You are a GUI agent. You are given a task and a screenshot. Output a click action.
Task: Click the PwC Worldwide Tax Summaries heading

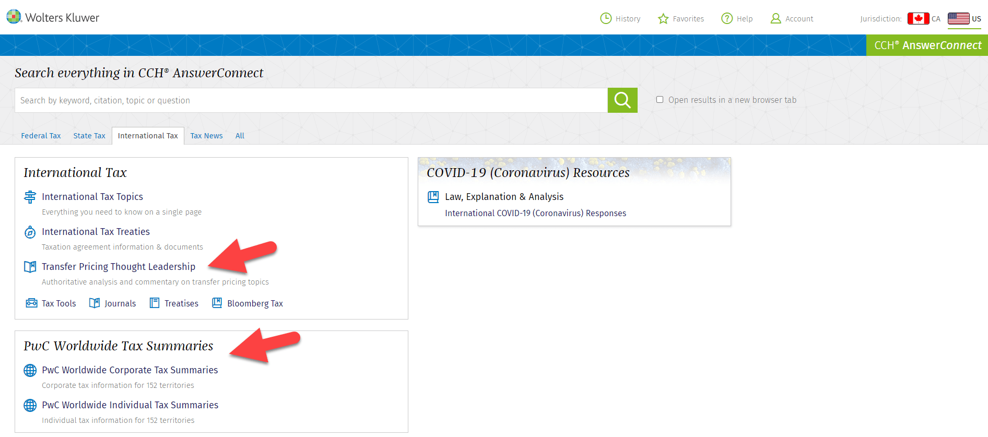pos(119,346)
